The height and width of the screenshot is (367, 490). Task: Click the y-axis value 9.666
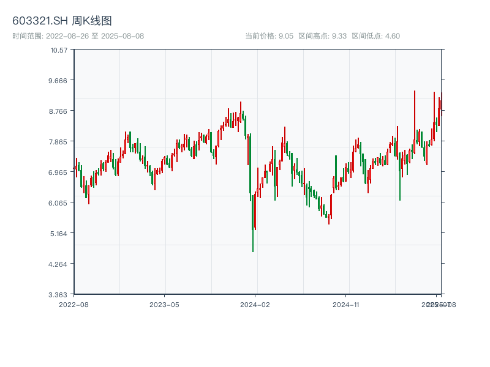(x=58, y=81)
